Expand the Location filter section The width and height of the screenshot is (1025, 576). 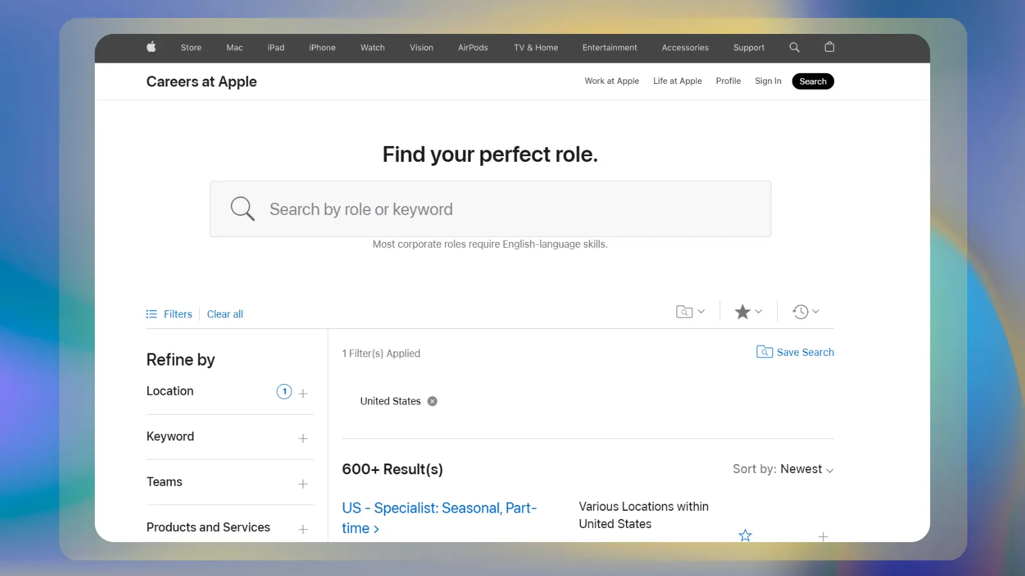pyautogui.click(x=303, y=394)
